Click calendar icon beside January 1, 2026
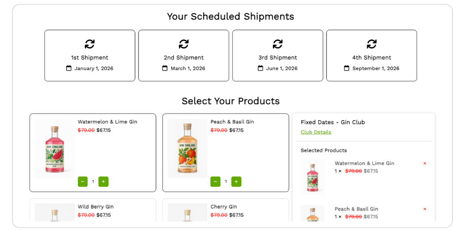 [x=69, y=68]
